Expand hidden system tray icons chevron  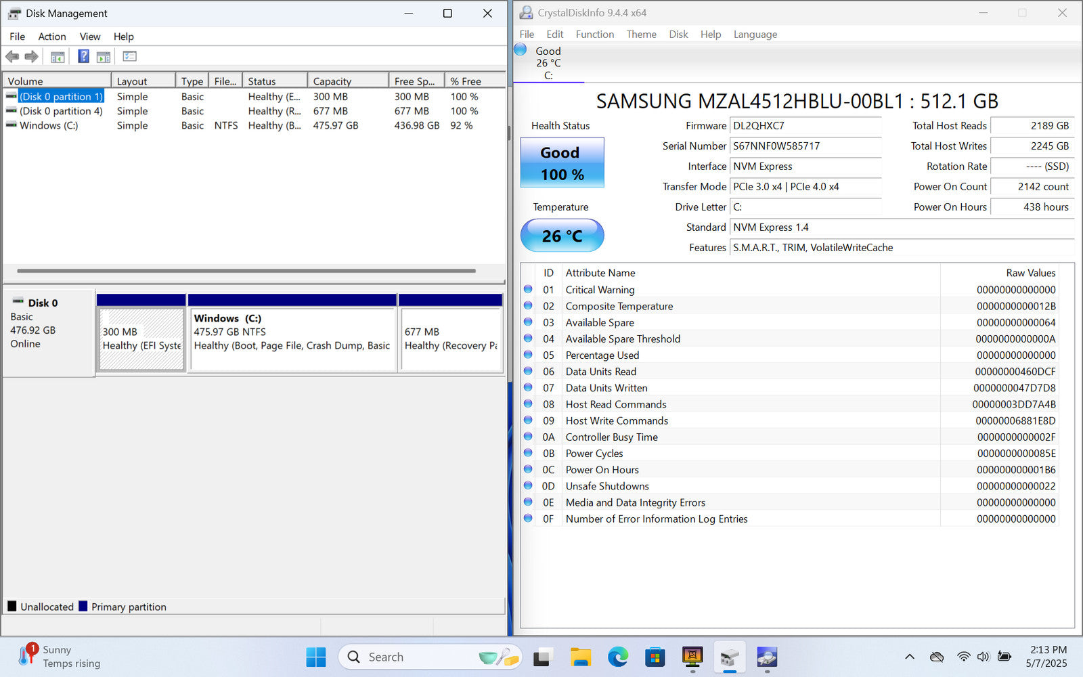910,657
